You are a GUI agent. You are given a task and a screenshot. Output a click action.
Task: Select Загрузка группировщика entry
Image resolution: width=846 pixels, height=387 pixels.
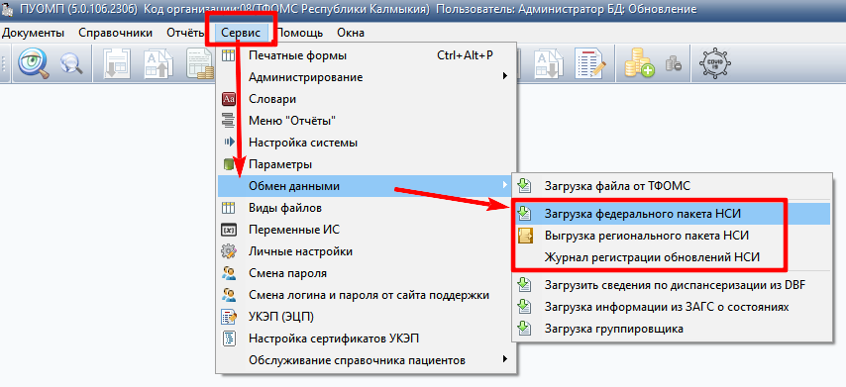[x=672, y=329]
